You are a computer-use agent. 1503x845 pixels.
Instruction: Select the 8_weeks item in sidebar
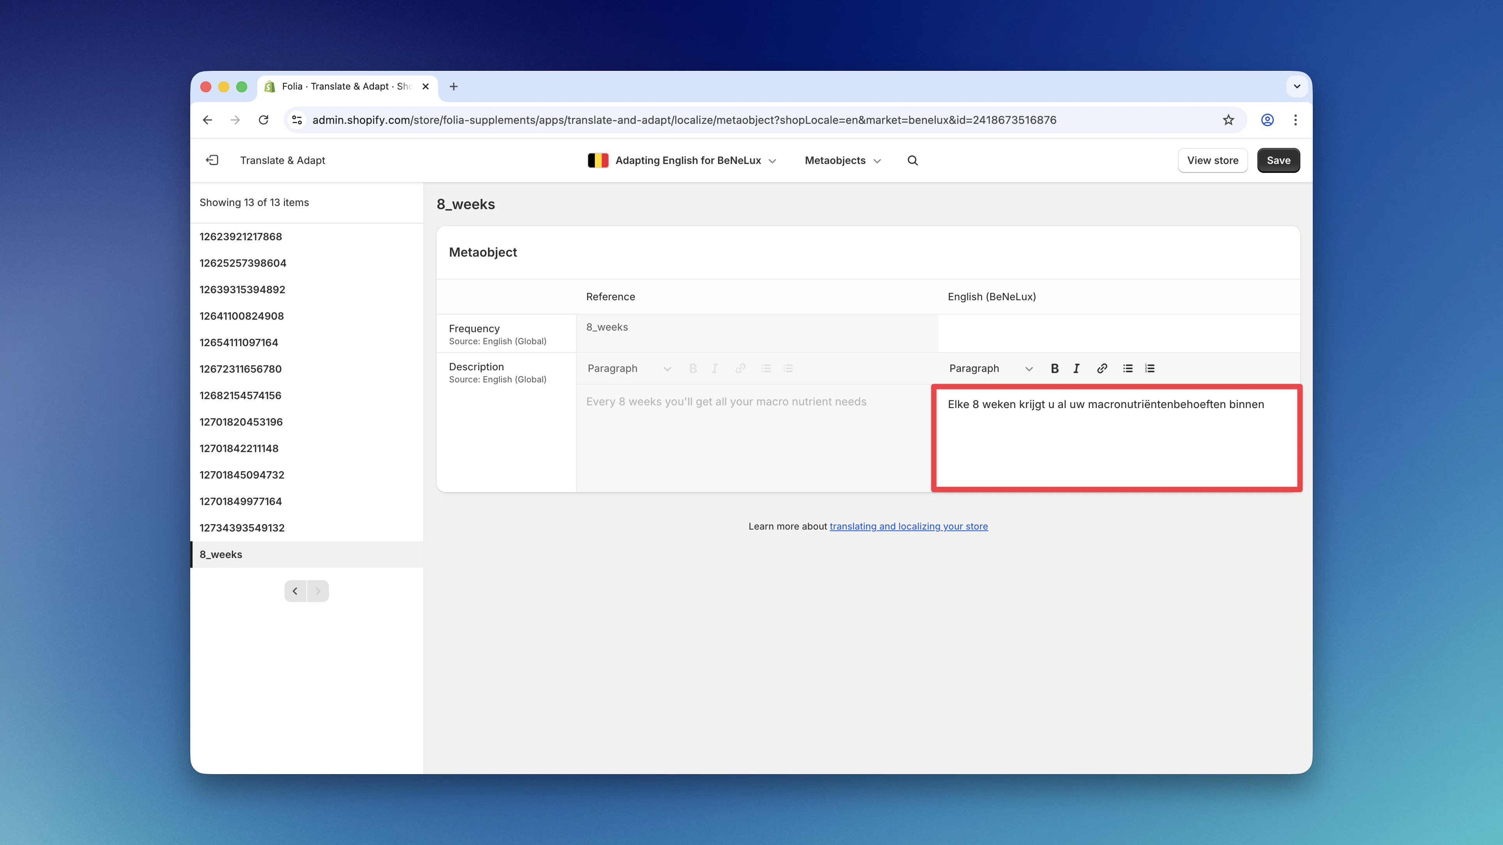coord(307,554)
